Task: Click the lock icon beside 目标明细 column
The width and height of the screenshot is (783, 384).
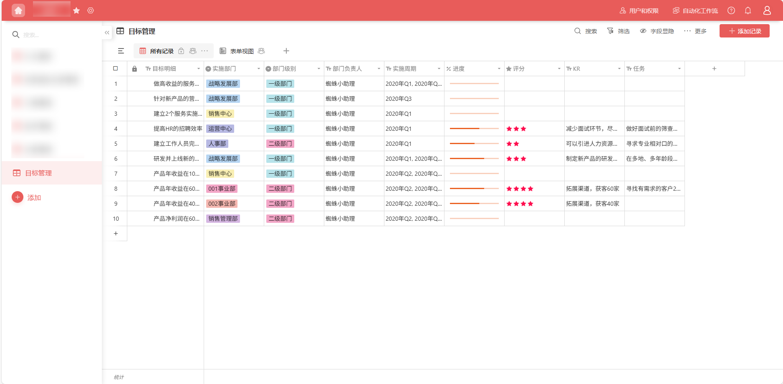Action: pyautogui.click(x=134, y=68)
